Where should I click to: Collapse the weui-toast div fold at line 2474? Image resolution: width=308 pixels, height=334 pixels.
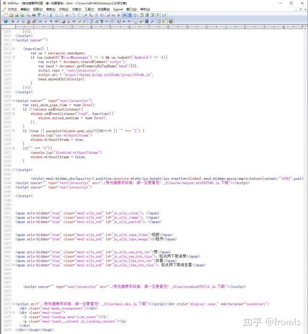tap(14, 313)
